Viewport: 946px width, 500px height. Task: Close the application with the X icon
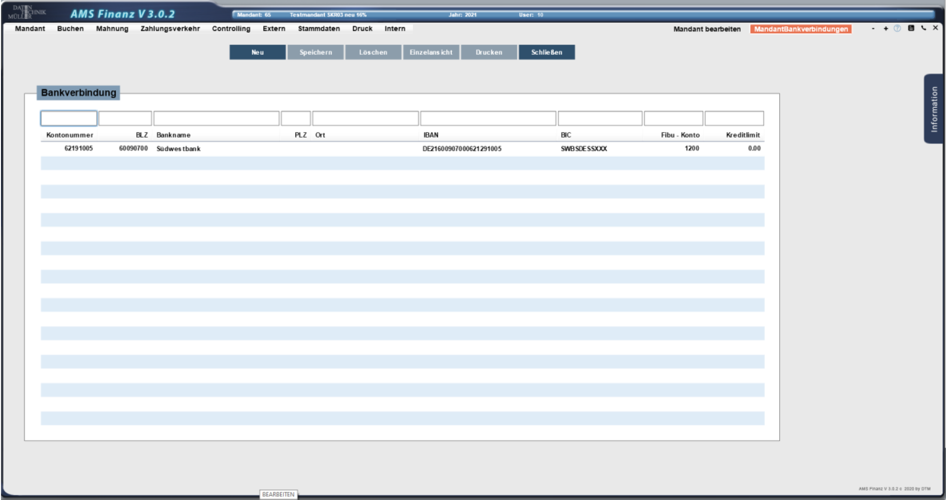point(935,28)
